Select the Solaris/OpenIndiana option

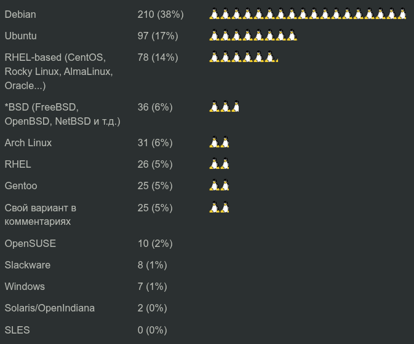(x=50, y=308)
